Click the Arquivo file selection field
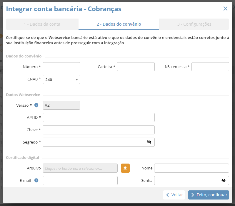 click(x=80, y=168)
